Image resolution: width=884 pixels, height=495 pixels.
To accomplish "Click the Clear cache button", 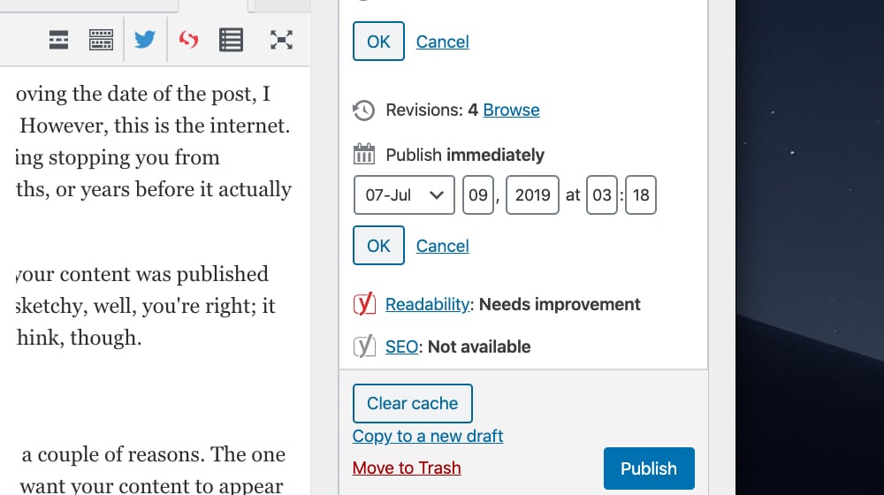I will click(413, 403).
